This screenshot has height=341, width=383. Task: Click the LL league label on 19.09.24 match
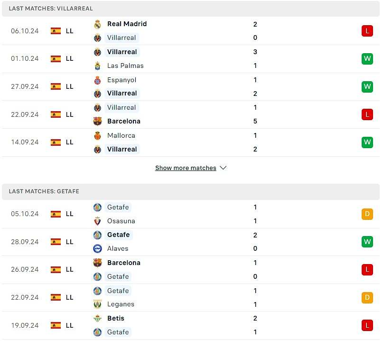70,325
